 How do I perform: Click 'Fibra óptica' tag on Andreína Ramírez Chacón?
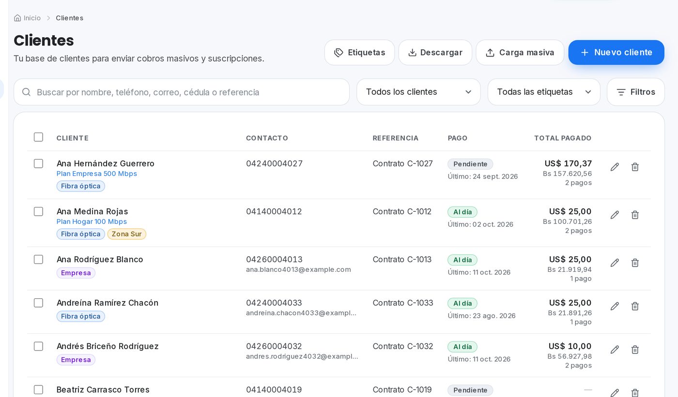(81, 316)
